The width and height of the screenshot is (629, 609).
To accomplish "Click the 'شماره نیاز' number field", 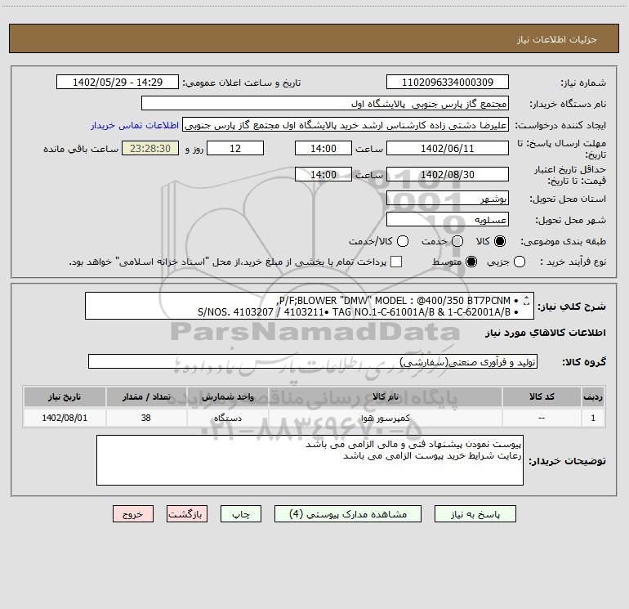I will click(446, 83).
